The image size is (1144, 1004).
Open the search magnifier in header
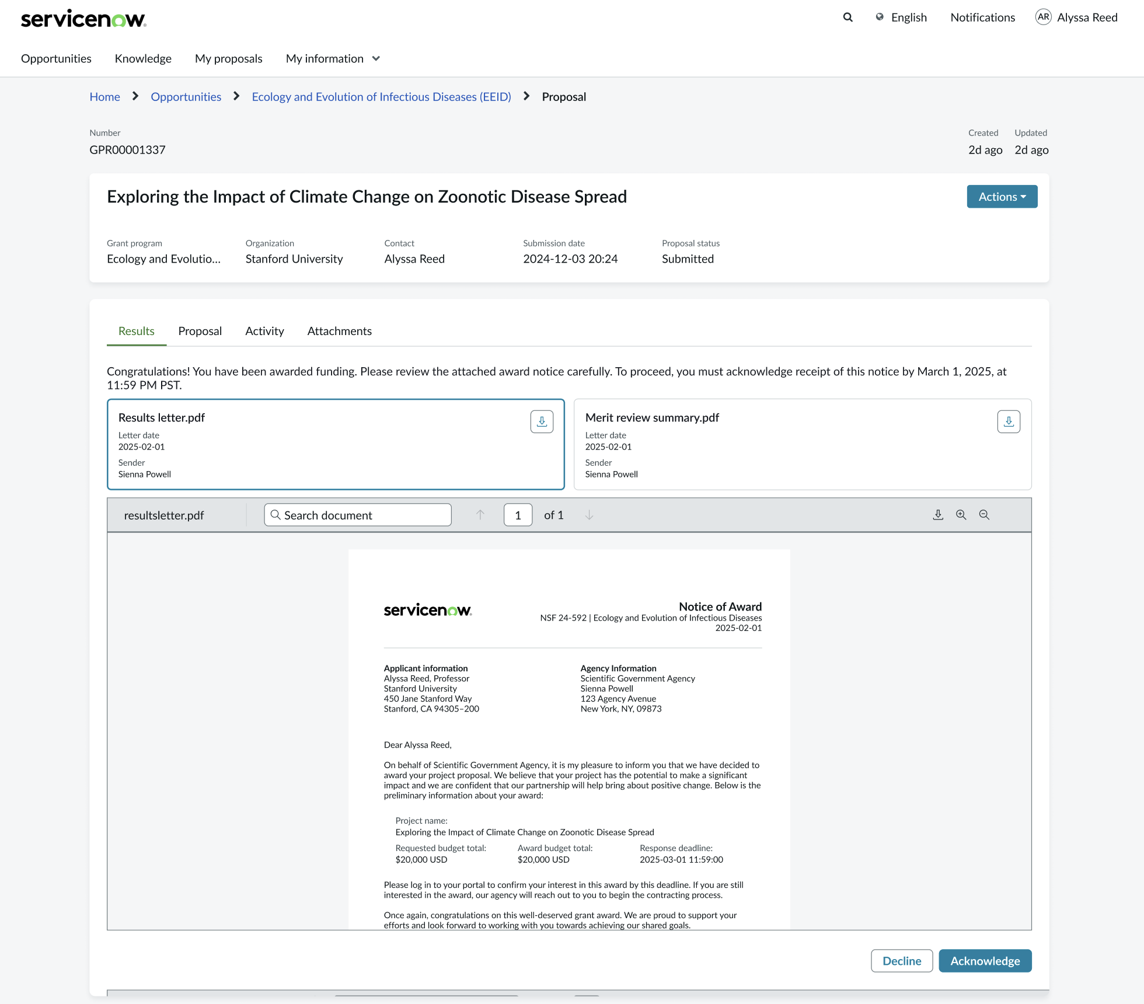(847, 18)
